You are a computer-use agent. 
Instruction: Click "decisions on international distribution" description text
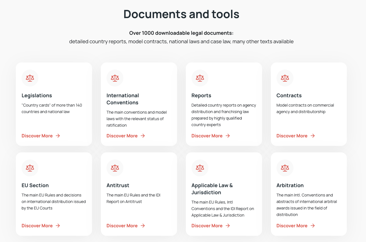(x=54, y=202)
